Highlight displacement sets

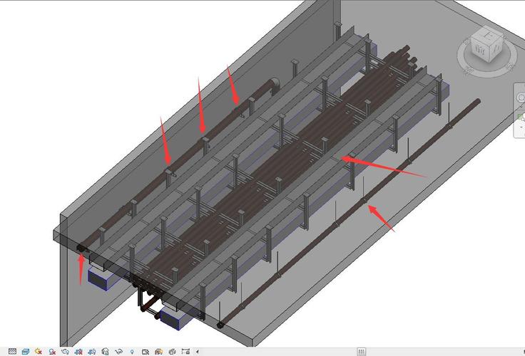[x=172, y=352]
